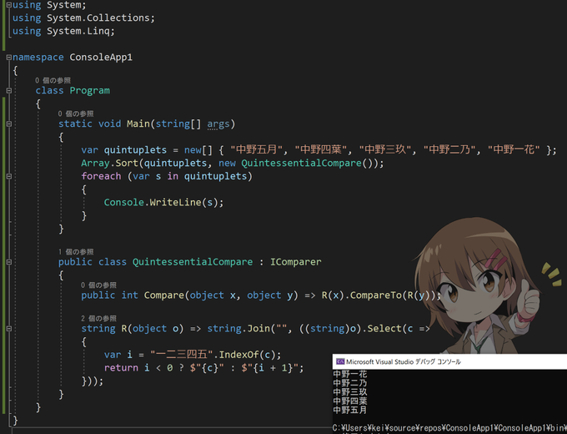Open references link above Compare method
567x434 pixels.
[98, 285]
